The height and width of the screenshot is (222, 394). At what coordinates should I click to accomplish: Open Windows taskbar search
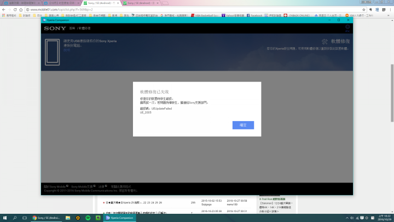15,218
